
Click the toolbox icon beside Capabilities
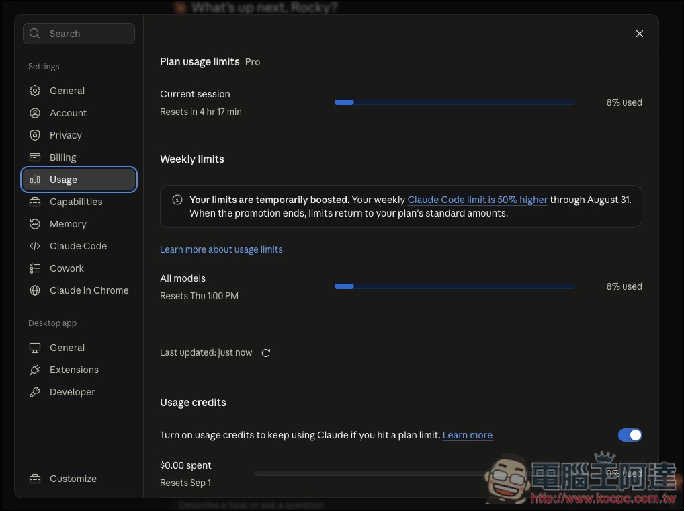click(35, 202)
